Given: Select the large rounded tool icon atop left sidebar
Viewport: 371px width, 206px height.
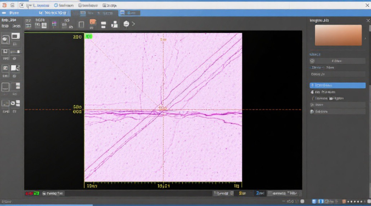Looking at the screenshot, I should (x=5, y=39).
